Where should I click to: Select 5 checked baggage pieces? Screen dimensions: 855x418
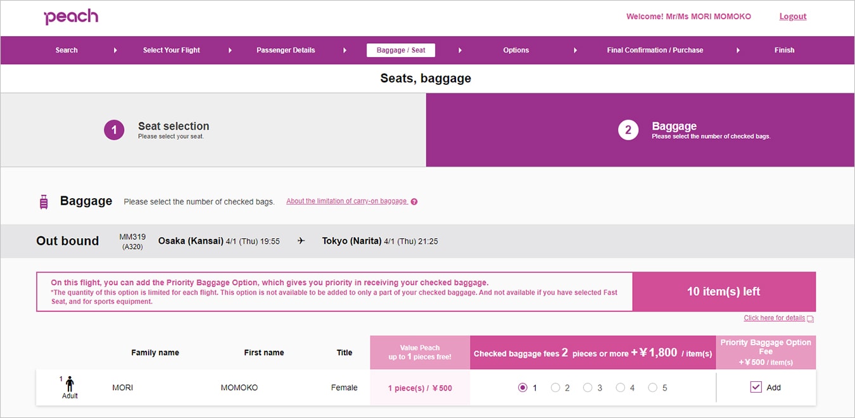point(652,388)
